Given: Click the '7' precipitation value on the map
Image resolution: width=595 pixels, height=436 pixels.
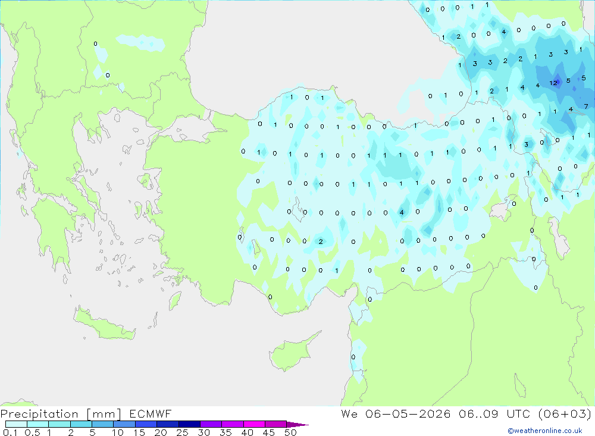Looking at the screenshot, I should point(586,106).
